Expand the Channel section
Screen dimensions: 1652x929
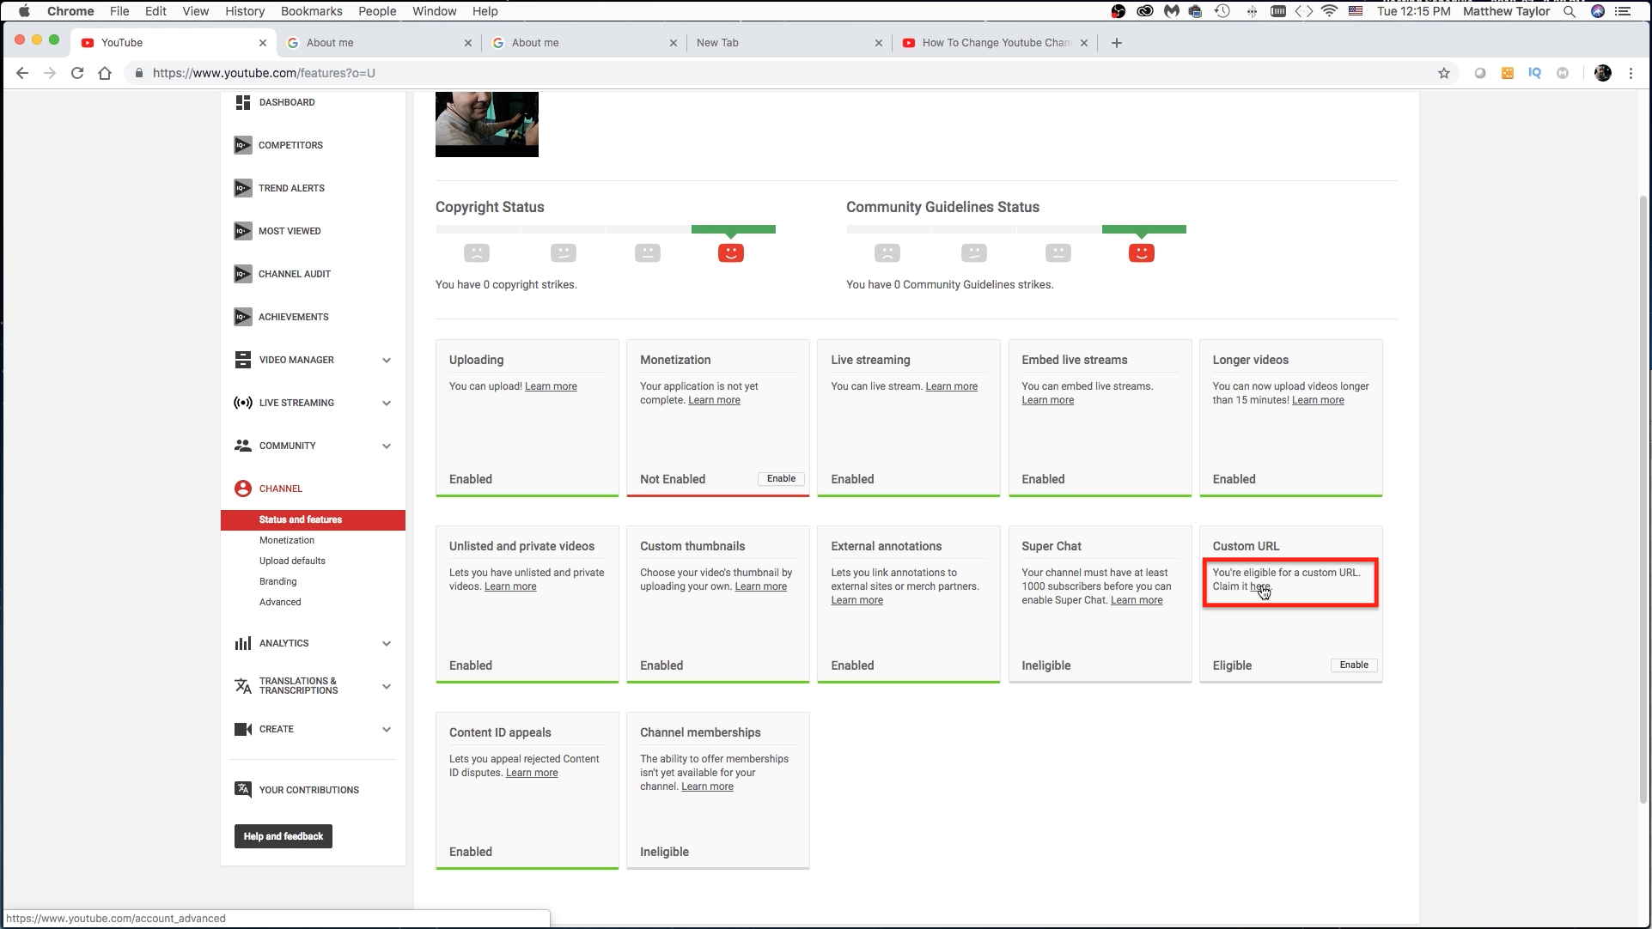280,488
